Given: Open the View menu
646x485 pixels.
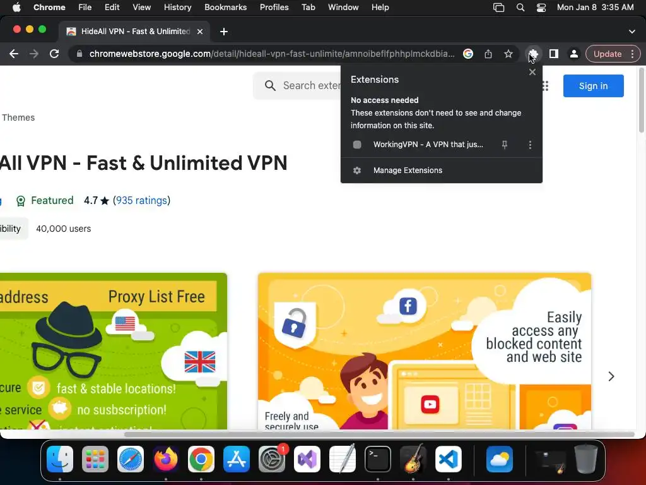Looking at the screenshot, I should [142, 8].
